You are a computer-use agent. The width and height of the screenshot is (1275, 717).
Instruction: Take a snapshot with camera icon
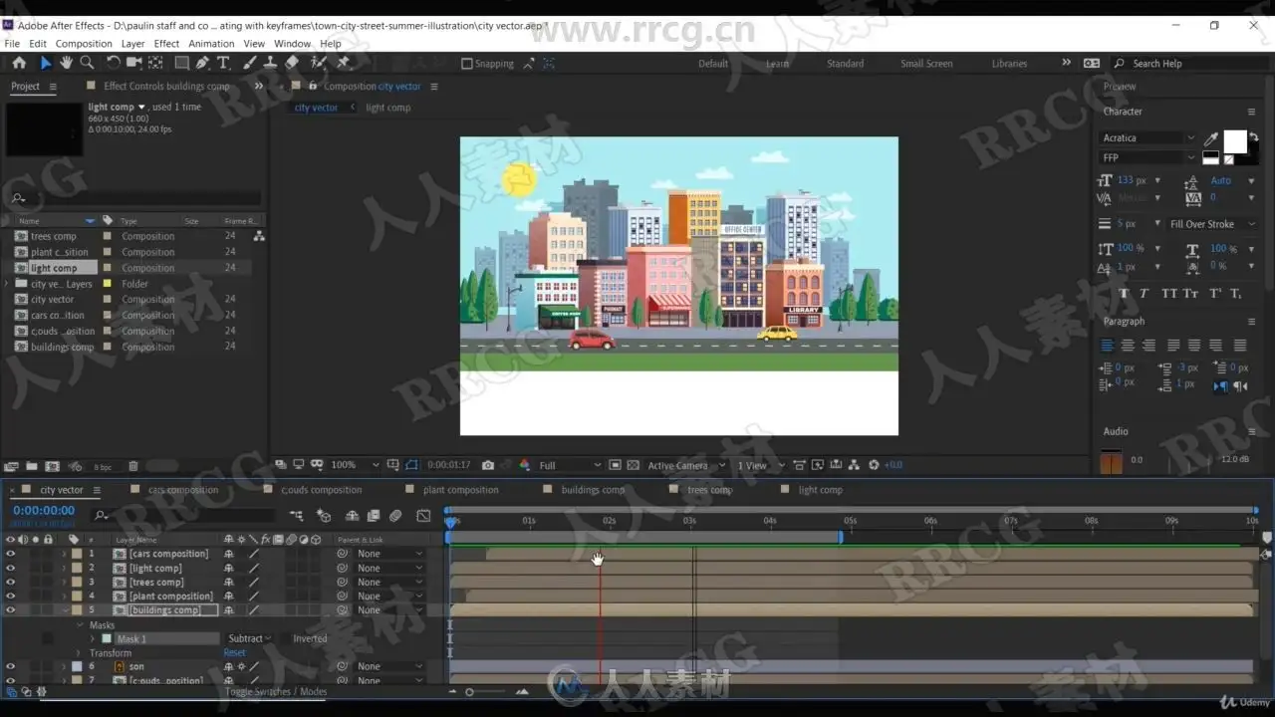pyautogui.click(x=487, y=465)
